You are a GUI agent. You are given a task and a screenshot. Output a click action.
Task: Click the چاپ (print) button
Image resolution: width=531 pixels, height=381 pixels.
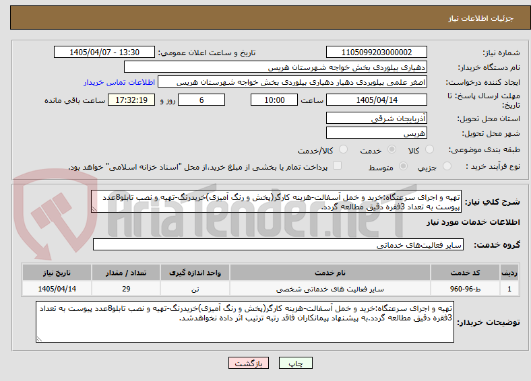295,363
